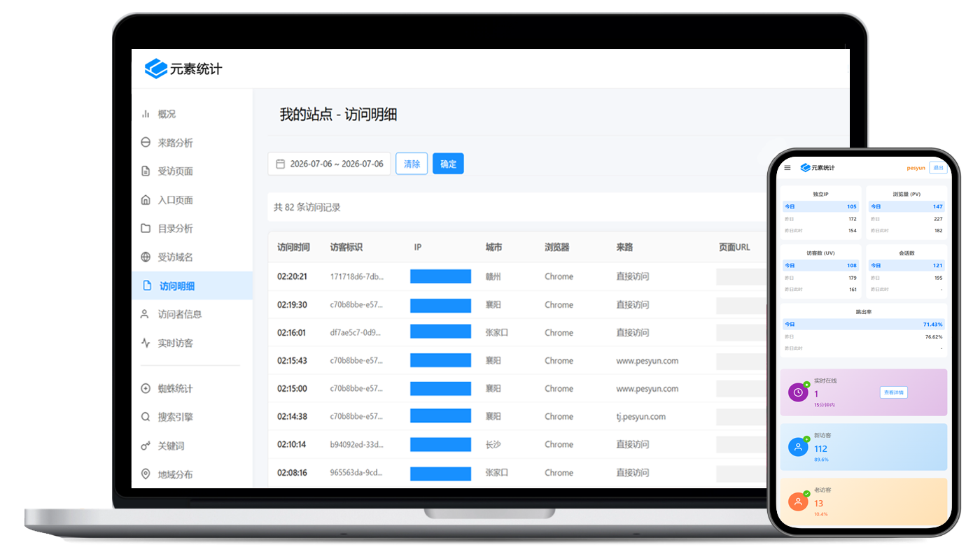This screenshot has width=973, height=547.
Task: Click the 来路分析 icon in the sidebar
Action: coord(146,143)
